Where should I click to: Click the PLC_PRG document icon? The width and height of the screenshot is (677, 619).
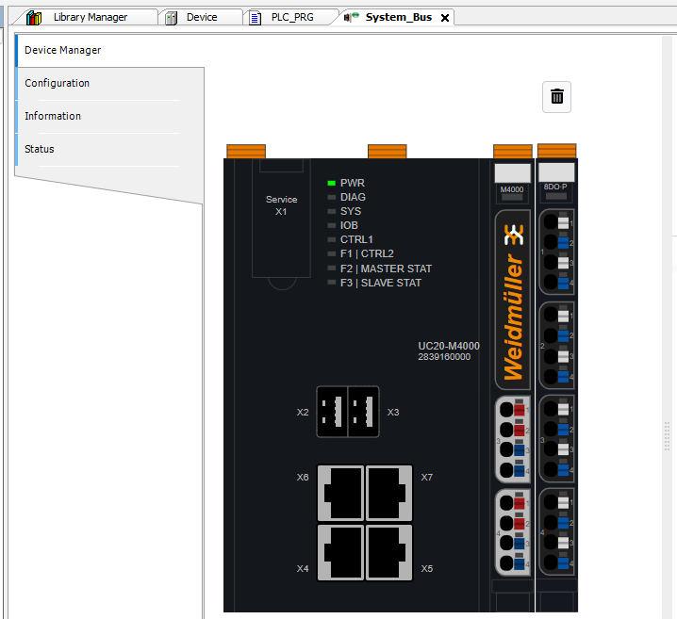(x=256, y=18)
